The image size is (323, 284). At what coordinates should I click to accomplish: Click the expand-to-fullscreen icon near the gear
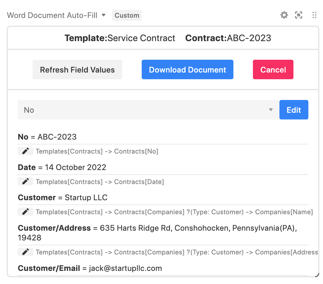click(299, 15)
